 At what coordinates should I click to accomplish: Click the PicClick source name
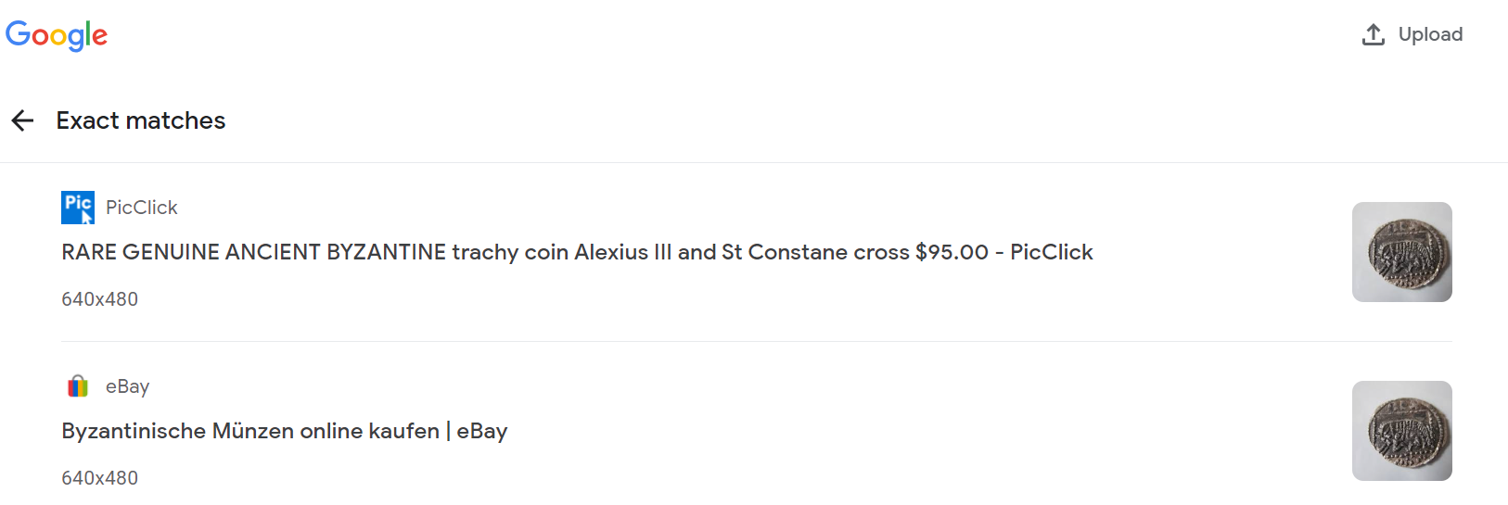click(141, 208)
